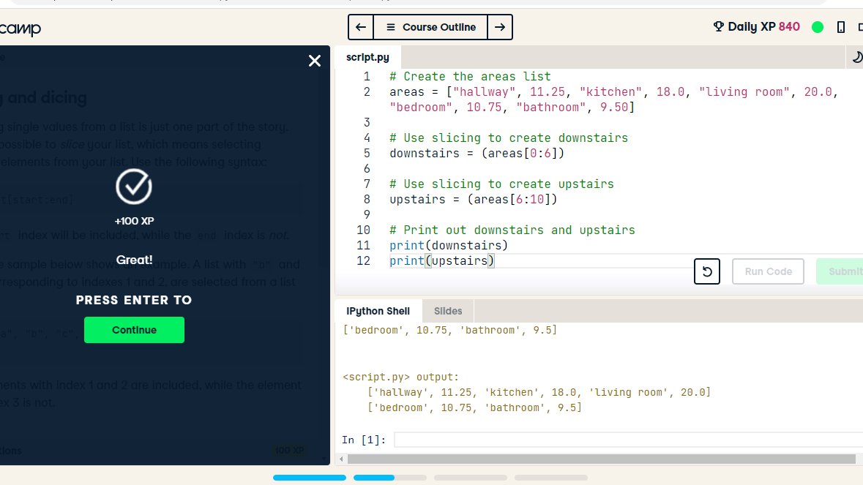Switch to the Slides tab

pyautogui.click(x=448, y=311)
